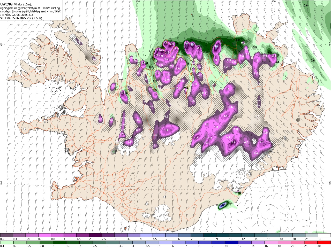The height and width of the screenshot is (248, 331).
Task: Click the '3.8' snowfall value on north coast
Action: [x=186, y=43]
